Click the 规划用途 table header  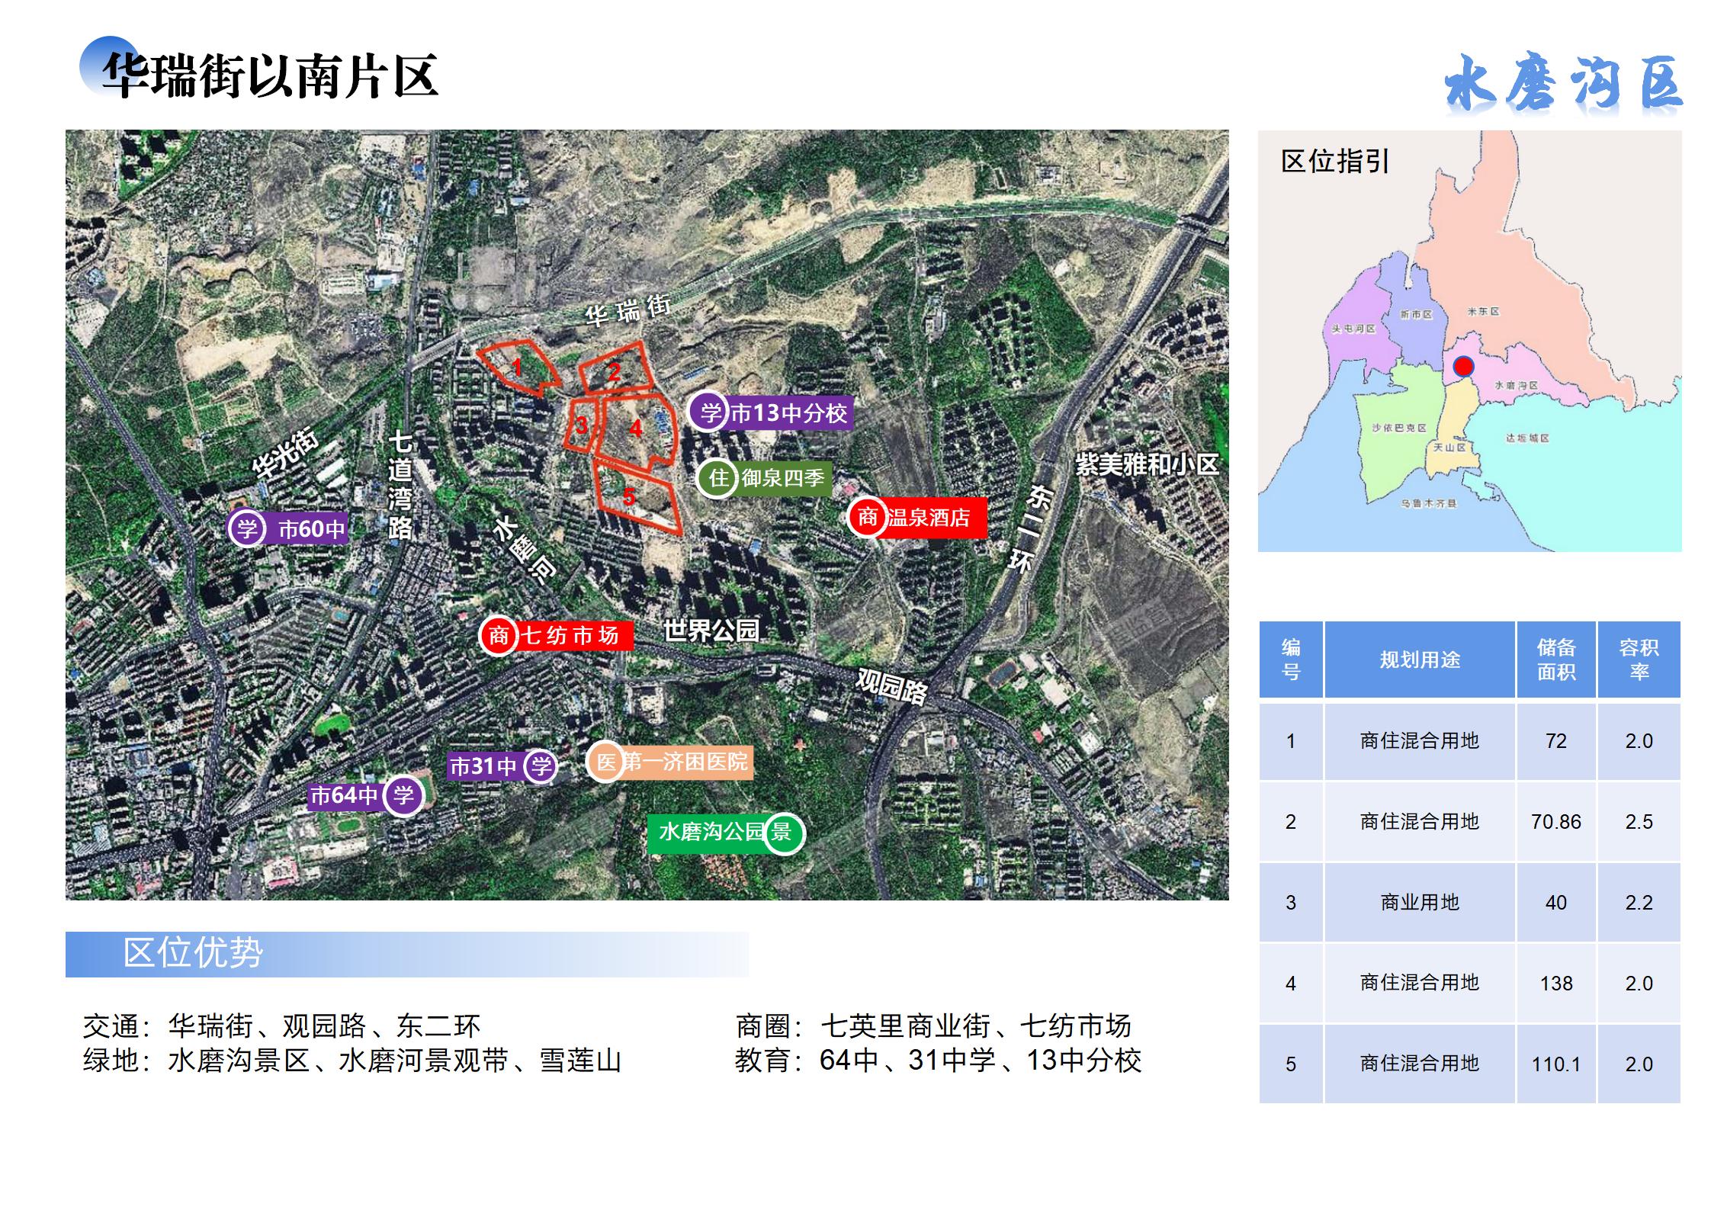click(1419, 660)
